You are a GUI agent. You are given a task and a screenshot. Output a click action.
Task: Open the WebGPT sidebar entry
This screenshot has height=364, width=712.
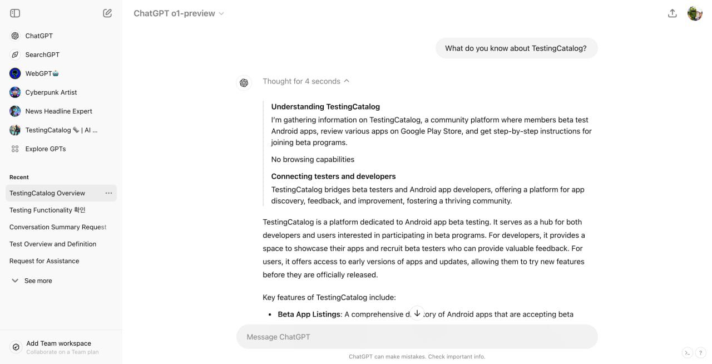(61, 73)
